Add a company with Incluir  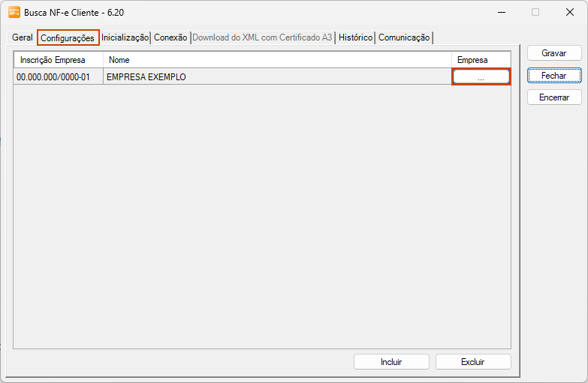391,362
